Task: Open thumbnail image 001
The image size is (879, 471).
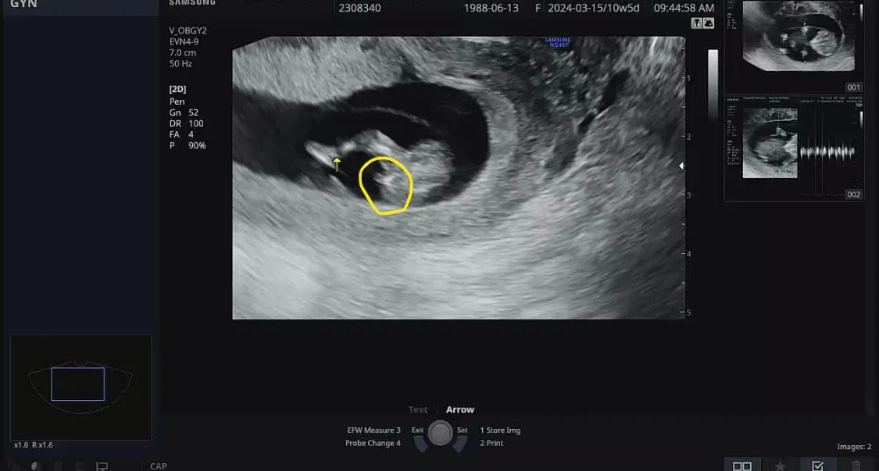Action: 794,47
